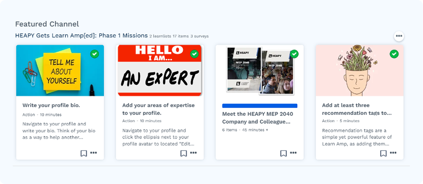Screen dimensions: 423x184
Task: Open ellipsis menu on recommendation tags card
Action: 393,153
